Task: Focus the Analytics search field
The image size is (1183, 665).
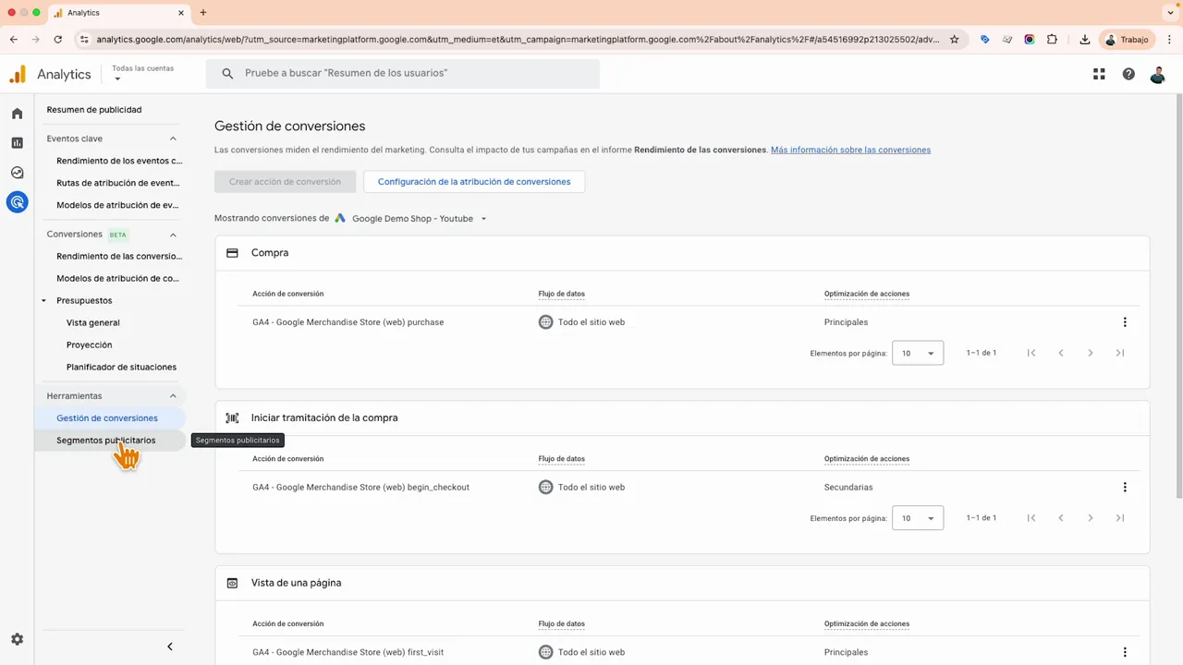Action: click(x=403, y=73)
